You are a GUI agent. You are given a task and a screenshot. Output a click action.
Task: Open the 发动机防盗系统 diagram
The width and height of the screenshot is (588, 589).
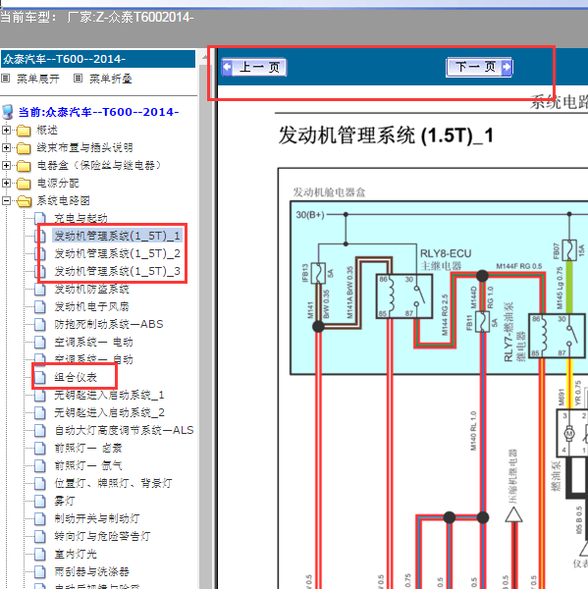(x=91, y=289)
